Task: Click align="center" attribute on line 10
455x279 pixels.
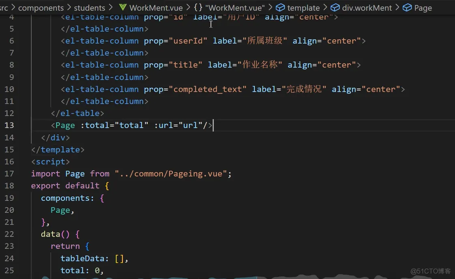Action: tap(366, 89)
